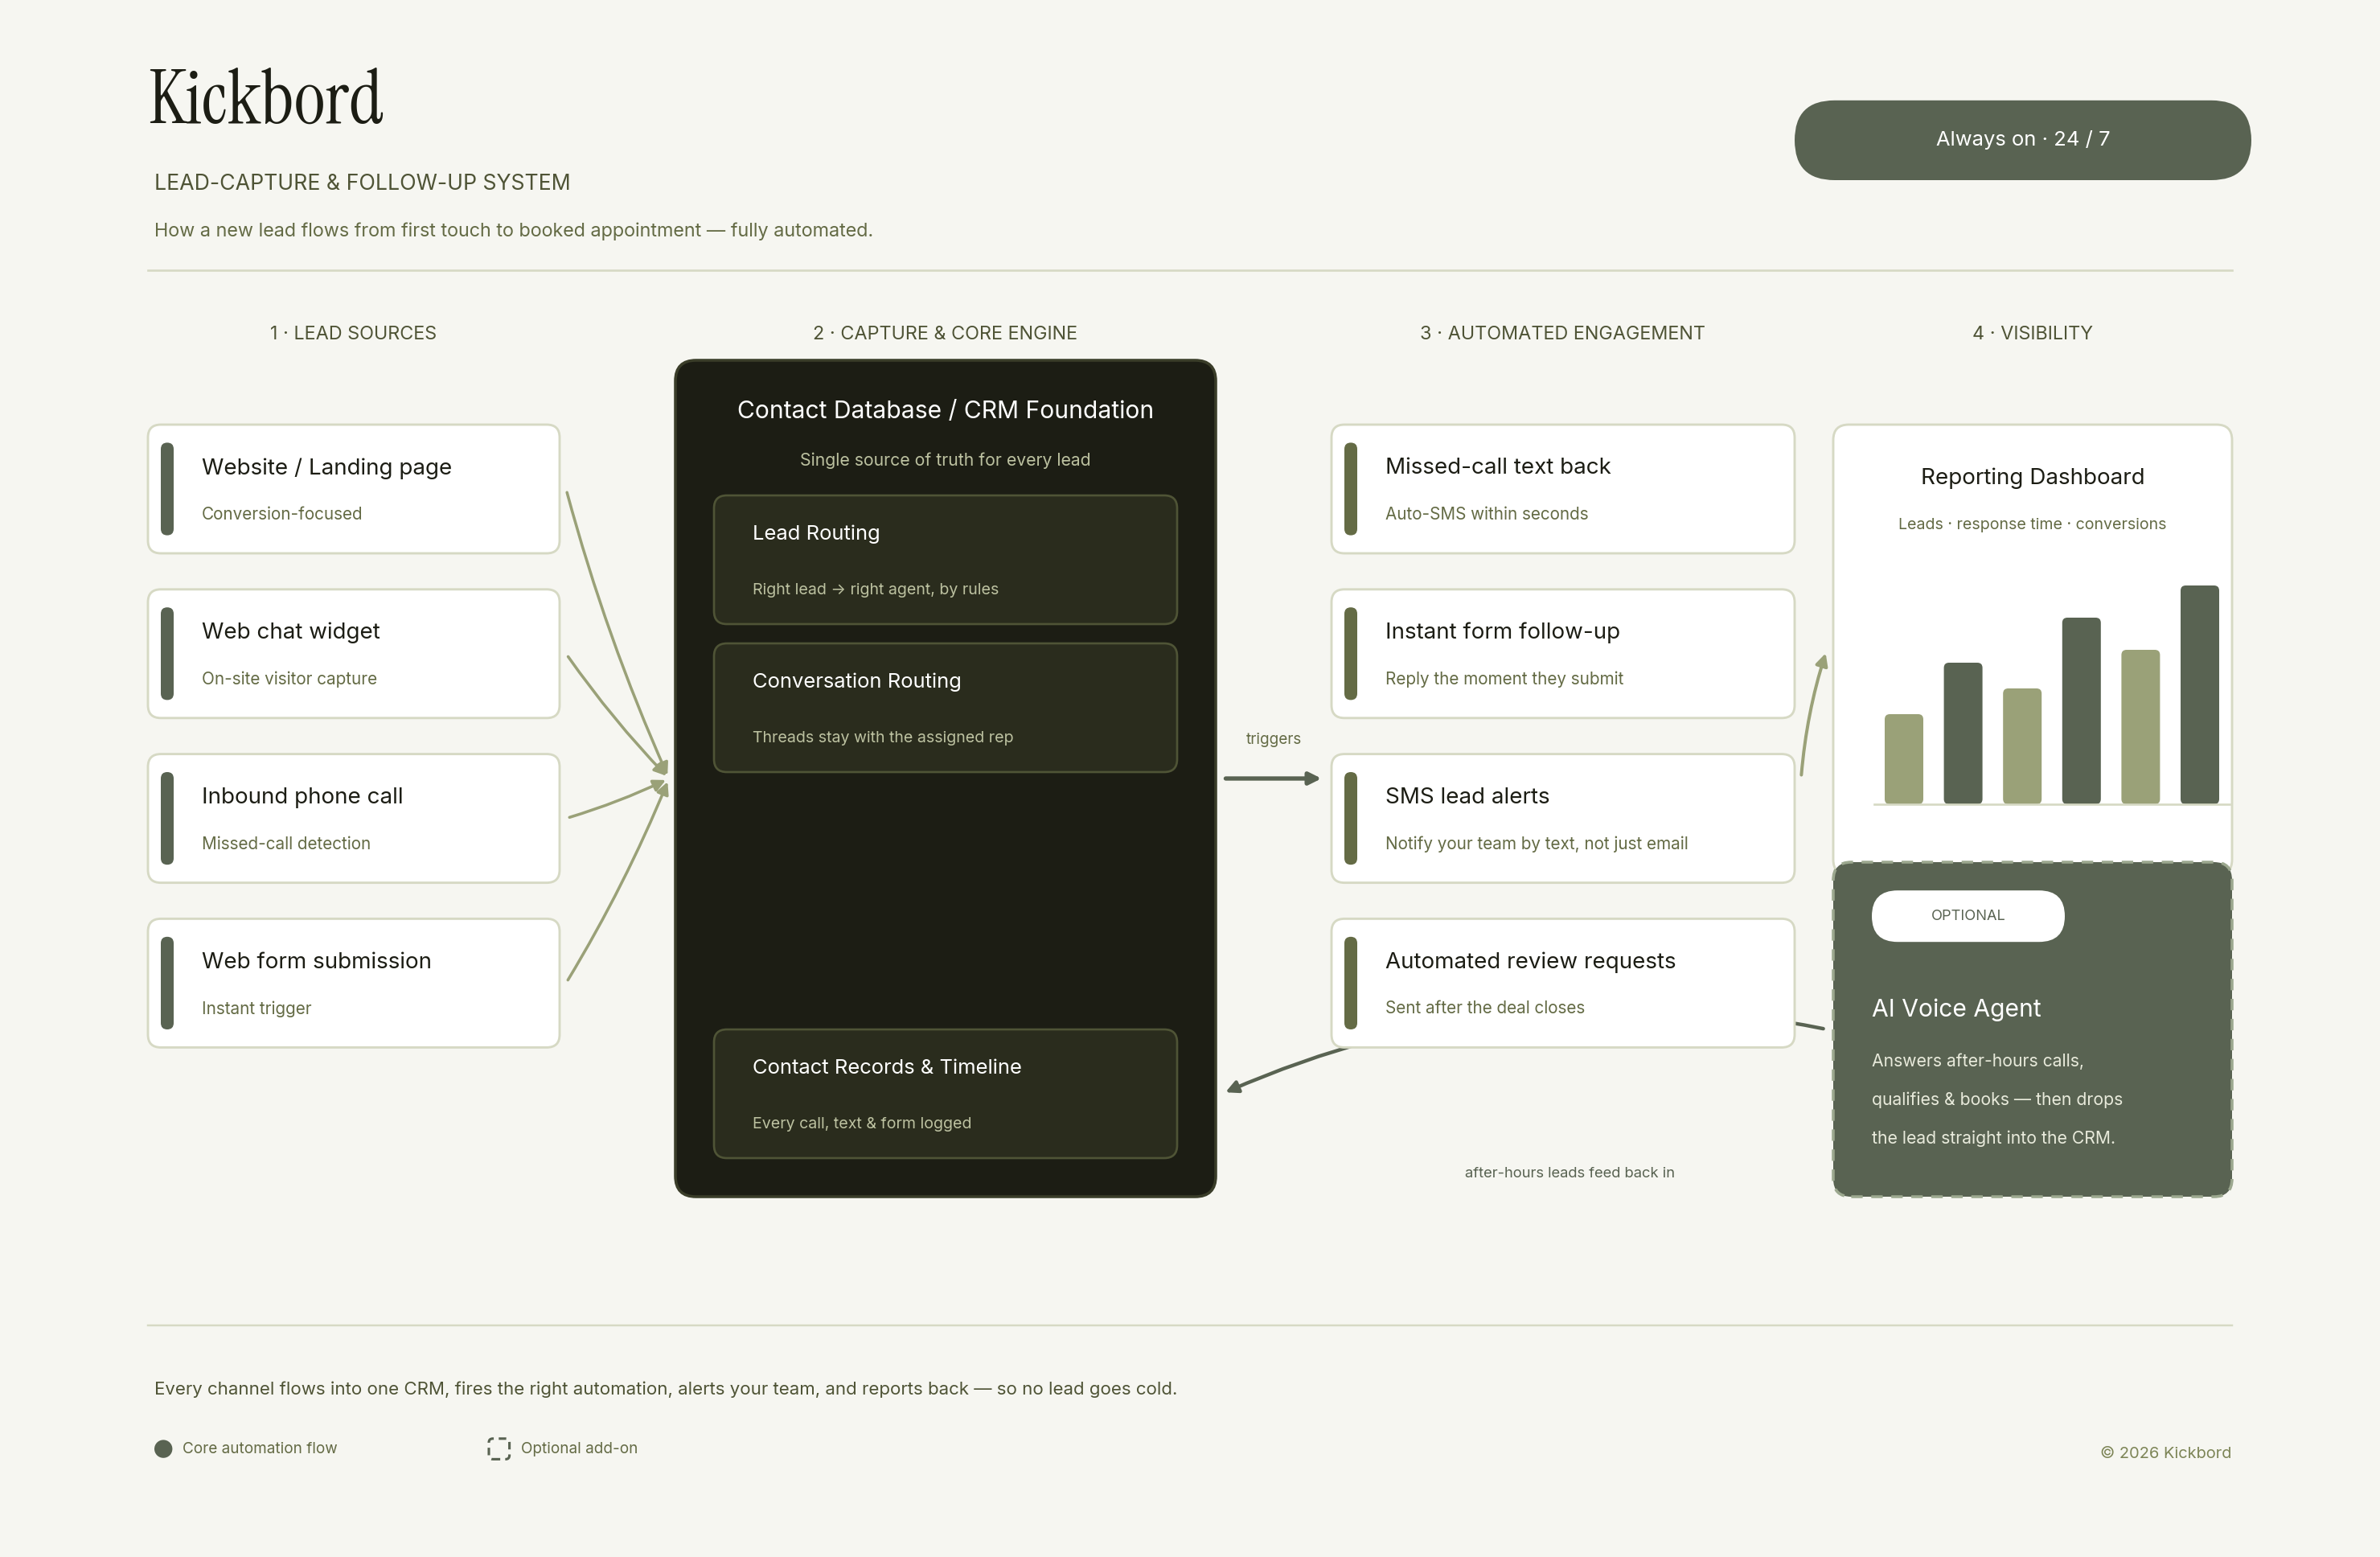Screen dimensions: 2380x1557
Task: Click '2 · CAPTURE & CORE ENGINE' header
Action: [945, 333]
